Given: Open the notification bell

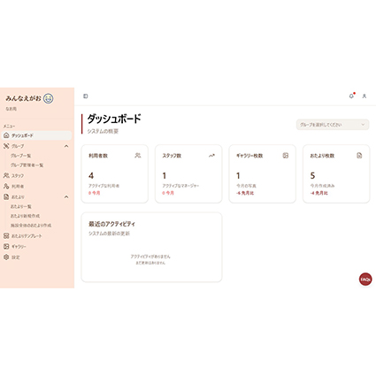Looking at the screenshot, I should pyautogui.click(x=351, y=96).
